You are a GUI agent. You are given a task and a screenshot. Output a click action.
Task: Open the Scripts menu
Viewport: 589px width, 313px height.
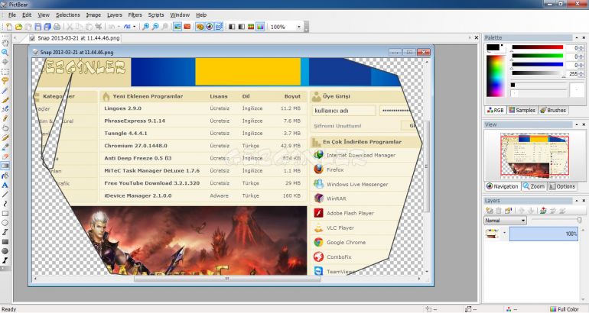point(156,15)
